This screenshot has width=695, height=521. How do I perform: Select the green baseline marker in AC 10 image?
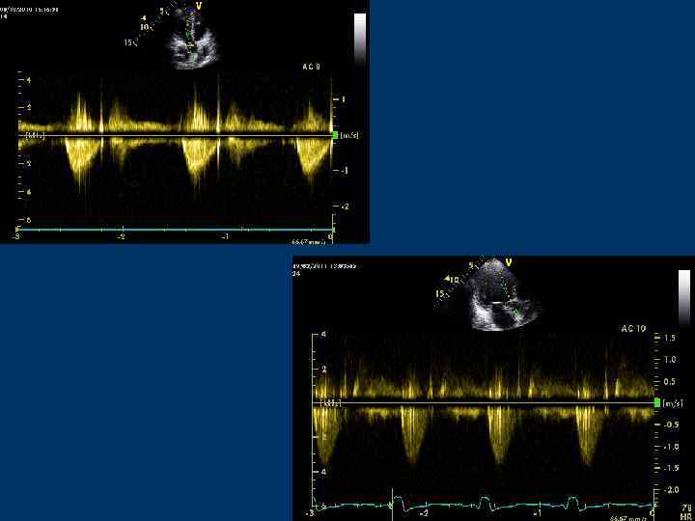(657, 402)
